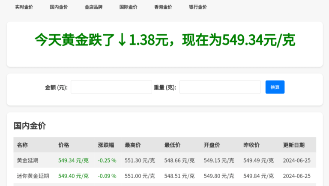Click the 549.34 元/克 price for 黄金延期
The width and height of the screenshot is (329, 186).
pyautogui.click(x=73, y=160)
